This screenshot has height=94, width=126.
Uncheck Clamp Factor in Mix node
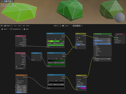point(76,43)
